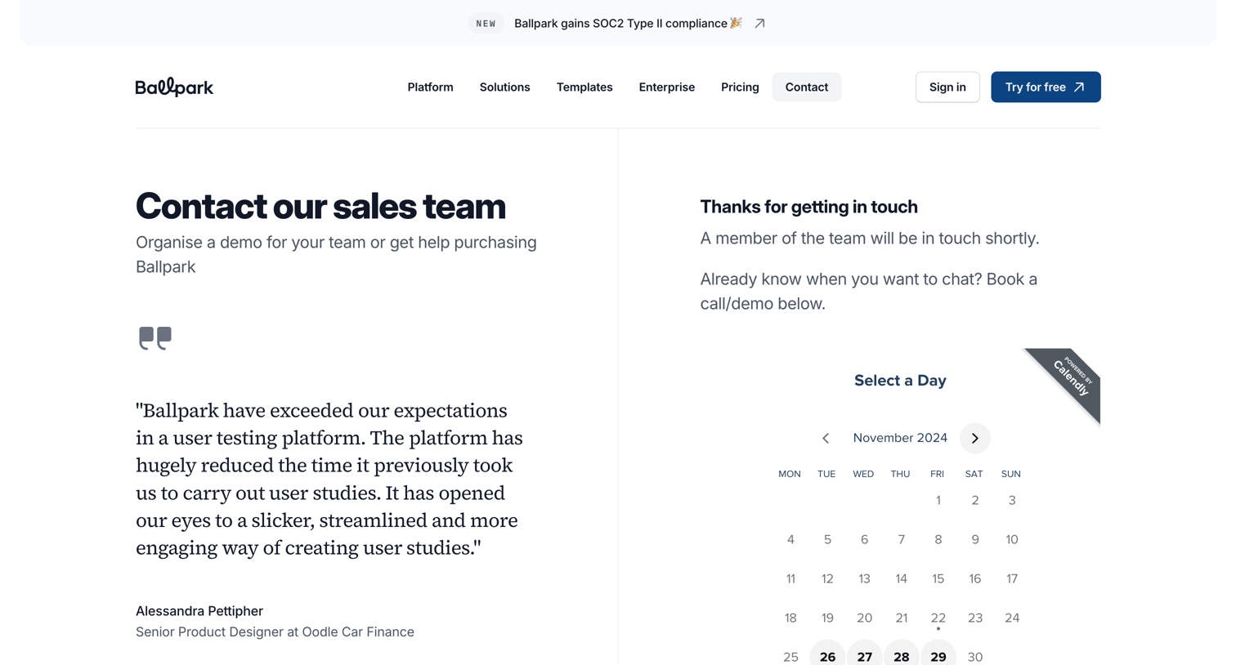
Task: Click date 22 on the calendar
Action: (938, 618)
